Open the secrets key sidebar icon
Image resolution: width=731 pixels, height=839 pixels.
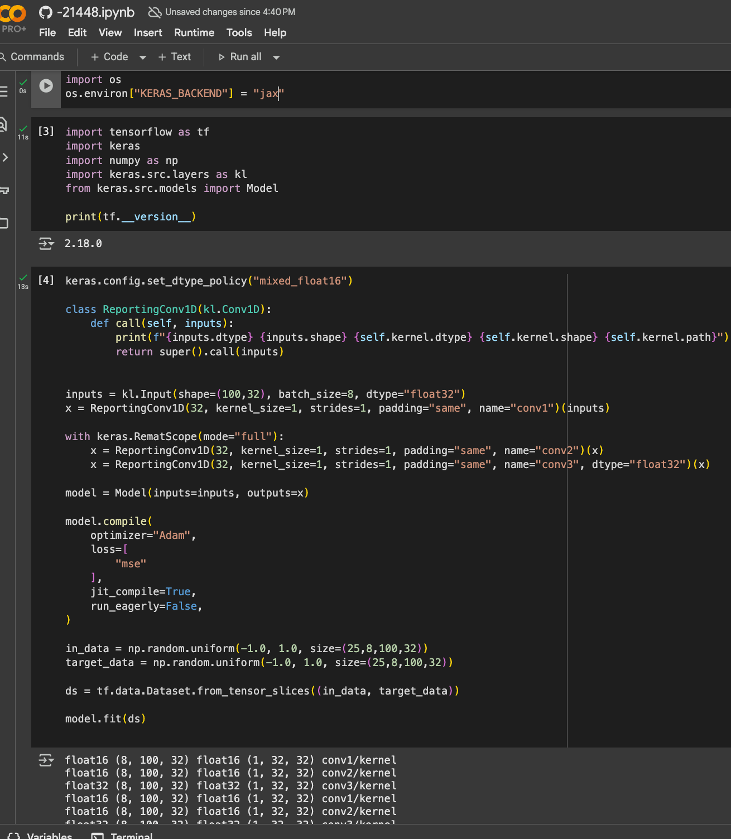coord(4,190)
